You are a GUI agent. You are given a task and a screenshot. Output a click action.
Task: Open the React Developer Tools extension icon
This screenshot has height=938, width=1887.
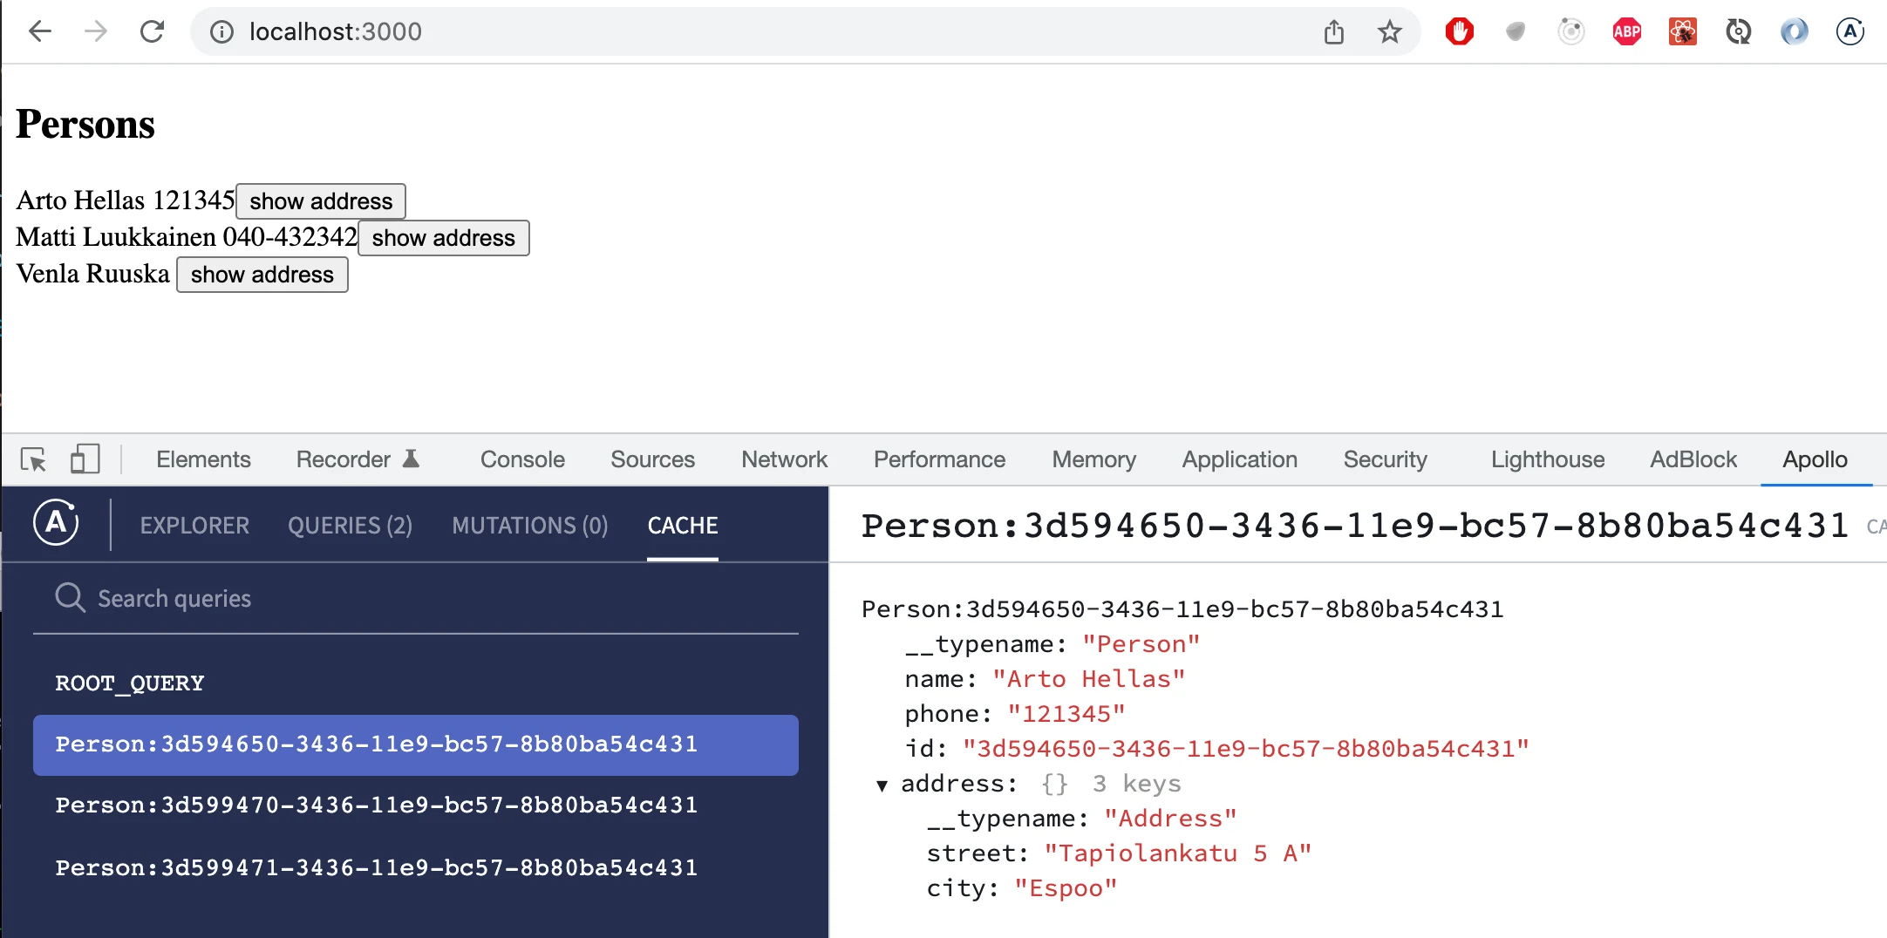click(1683, 32)
